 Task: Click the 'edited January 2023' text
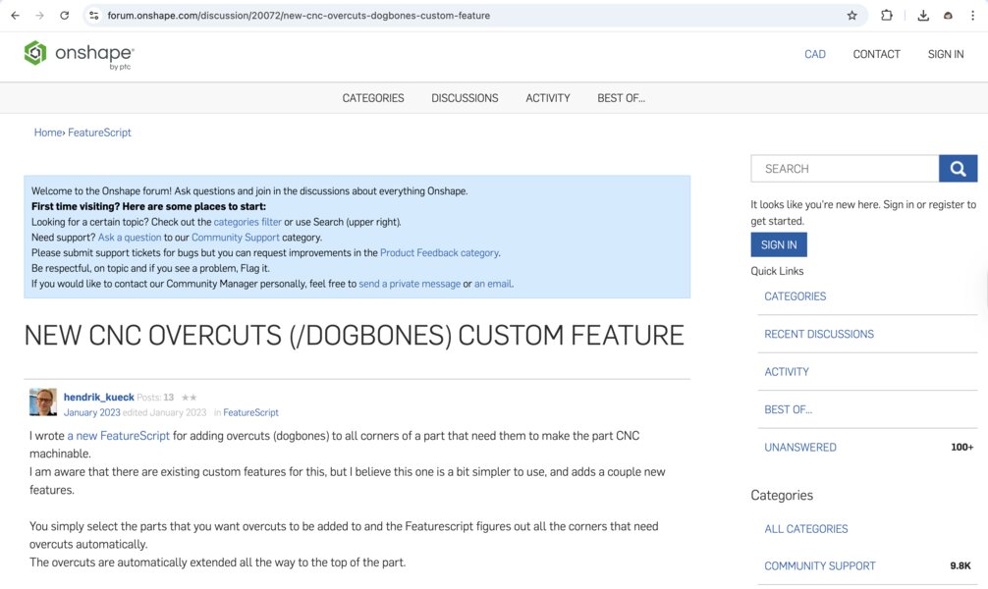click(x=164, y=412)
